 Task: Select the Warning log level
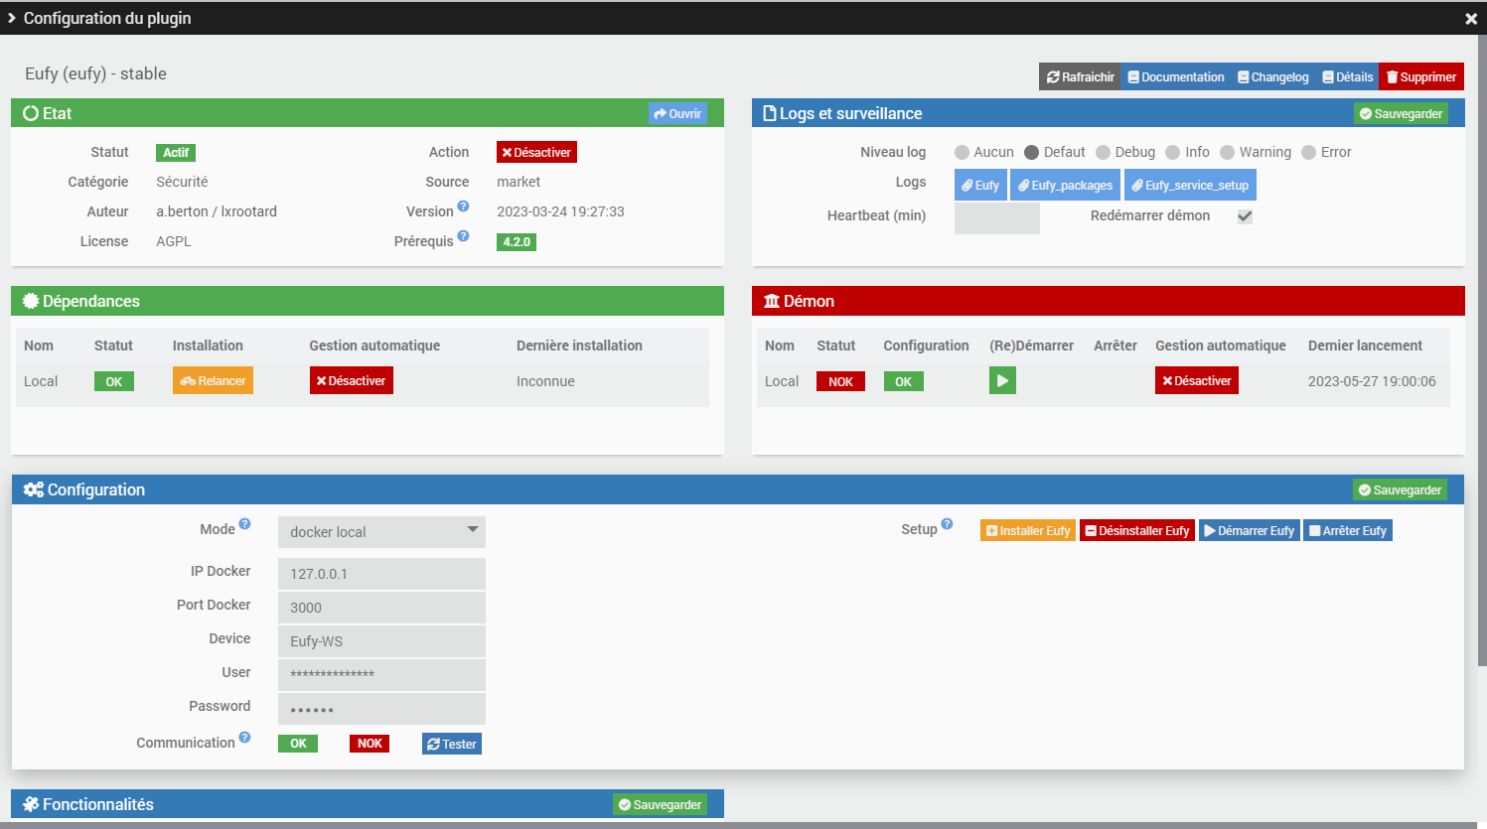coord(1227,152)
